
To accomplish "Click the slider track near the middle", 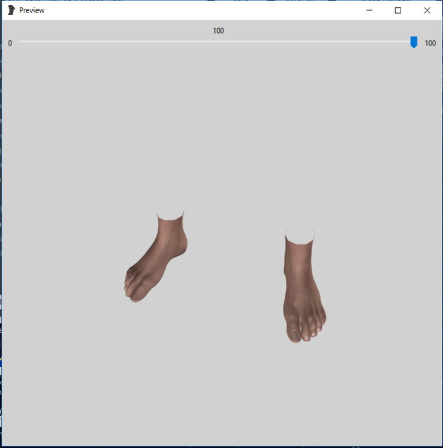I will (217, 41).
